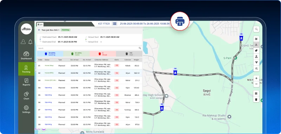Click the Visited (QR Code) status in row 03

click(x=50, y=80)
